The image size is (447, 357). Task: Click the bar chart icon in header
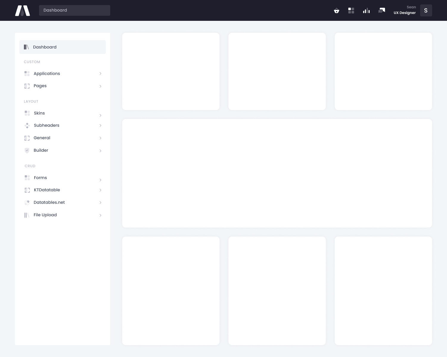[x=366, y=11]
